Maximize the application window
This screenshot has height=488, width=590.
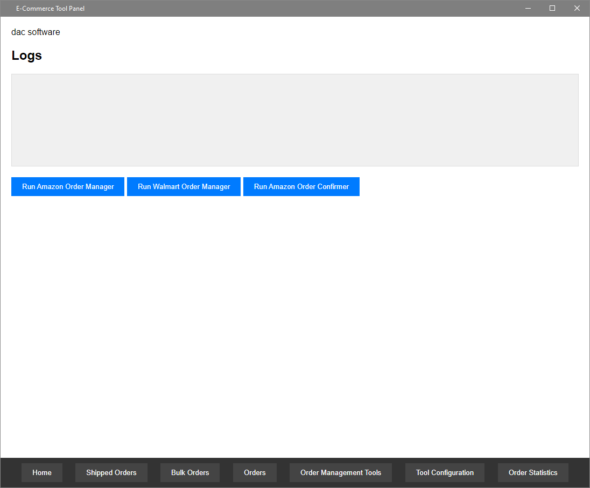pyautogui.click(x=552, y=8)
